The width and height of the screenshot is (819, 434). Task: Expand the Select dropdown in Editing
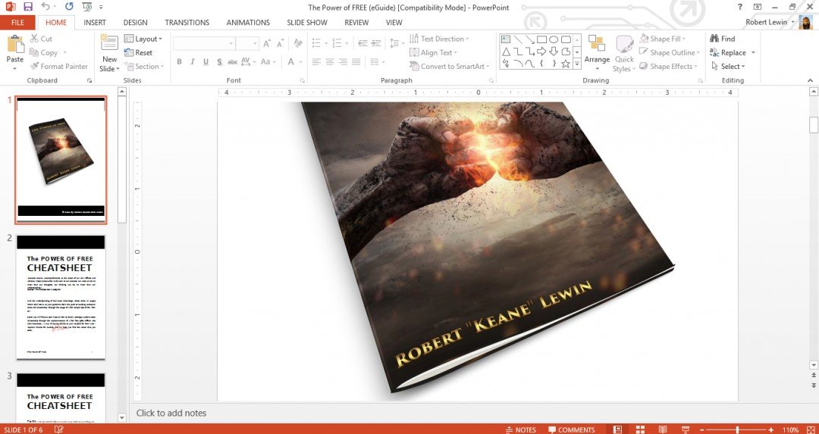728,66
